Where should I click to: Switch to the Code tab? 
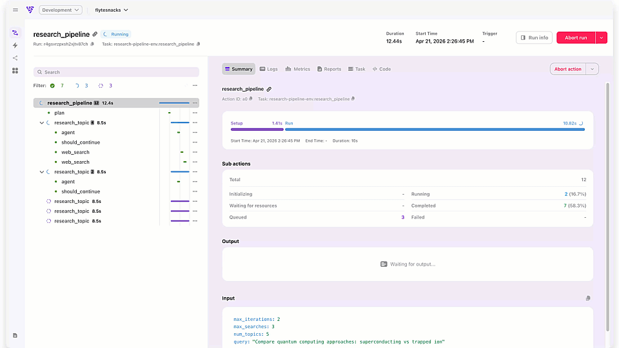(381, 69)
